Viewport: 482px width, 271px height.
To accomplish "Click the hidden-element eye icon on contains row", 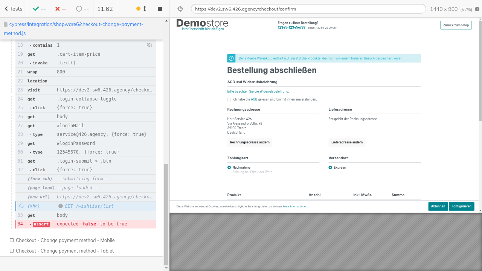I will click(149, 45).
